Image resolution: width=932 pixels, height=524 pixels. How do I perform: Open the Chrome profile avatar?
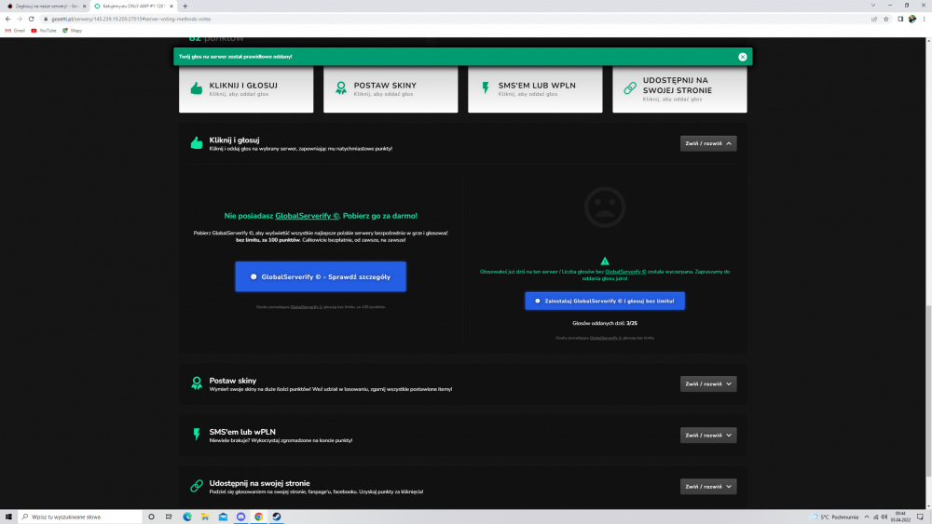tap(912, 19)
